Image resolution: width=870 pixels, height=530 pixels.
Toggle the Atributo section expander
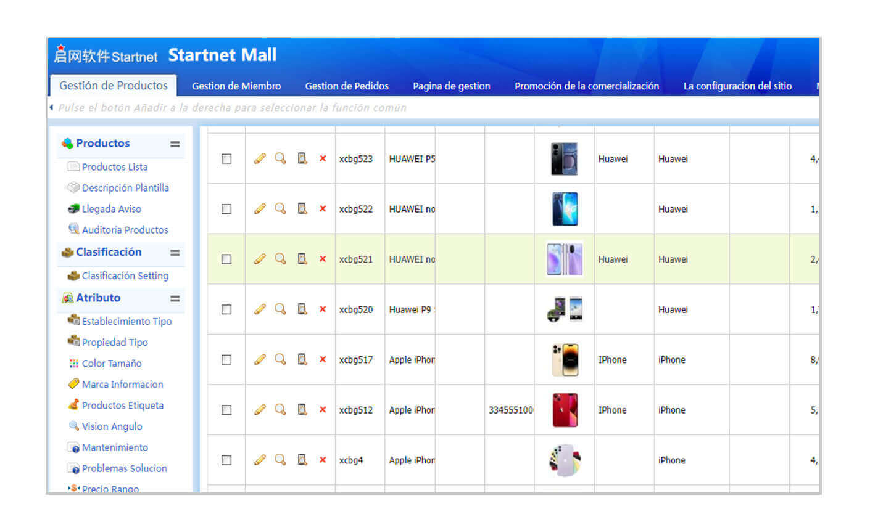pyautogui.click(x=175, y=298)
